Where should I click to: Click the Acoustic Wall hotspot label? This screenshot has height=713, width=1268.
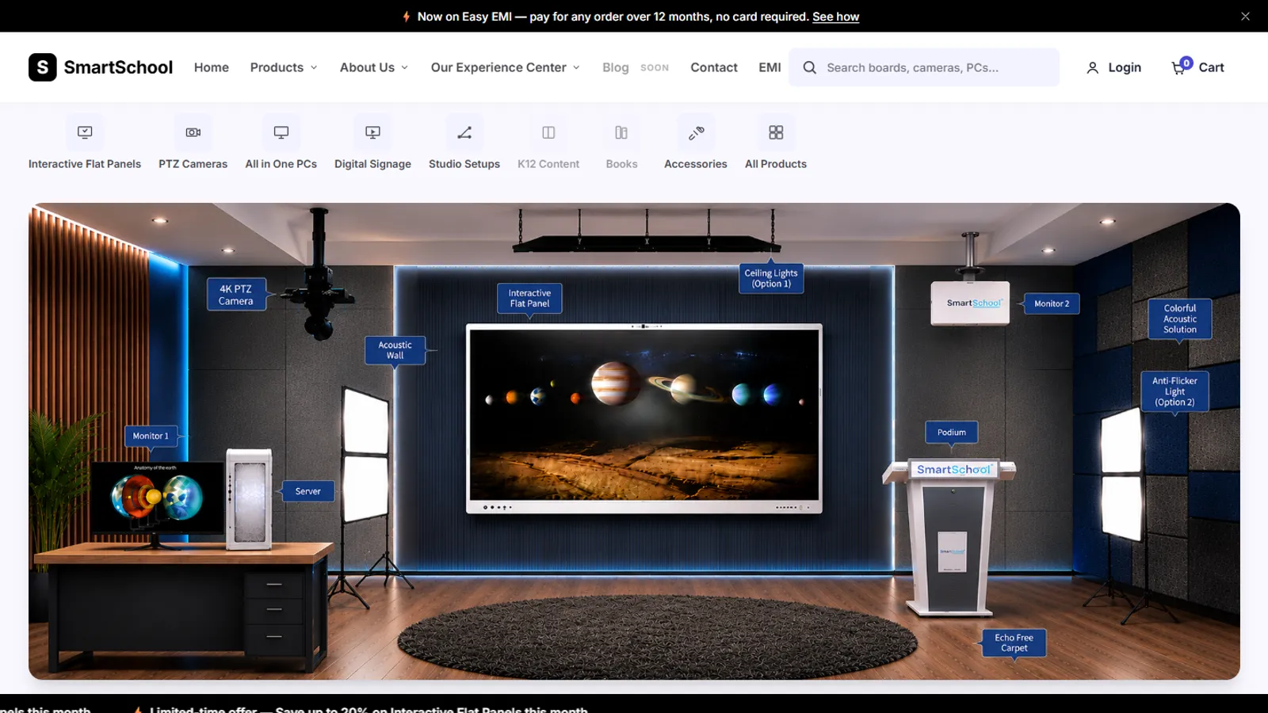coord(395,350)
